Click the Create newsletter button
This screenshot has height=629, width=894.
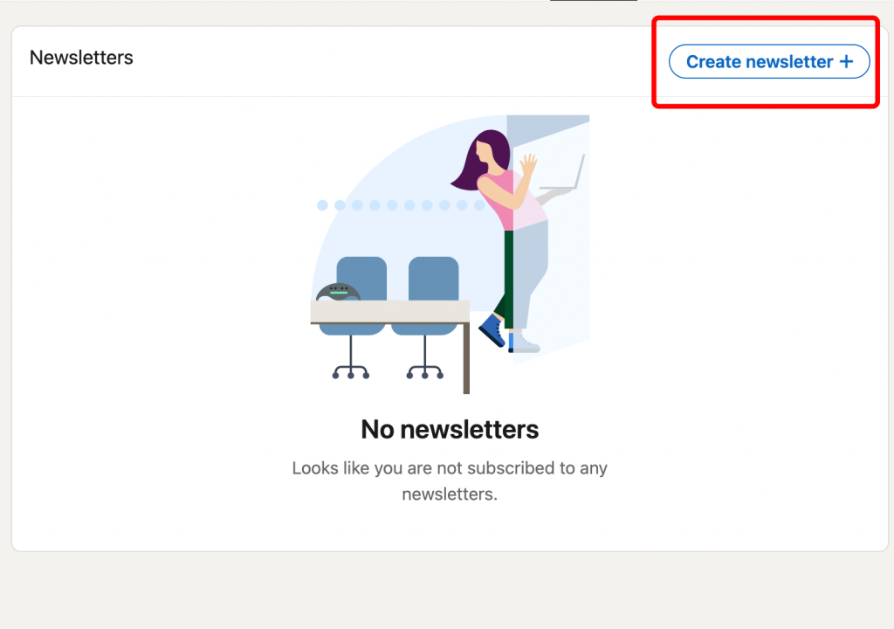tap(769, 62)
